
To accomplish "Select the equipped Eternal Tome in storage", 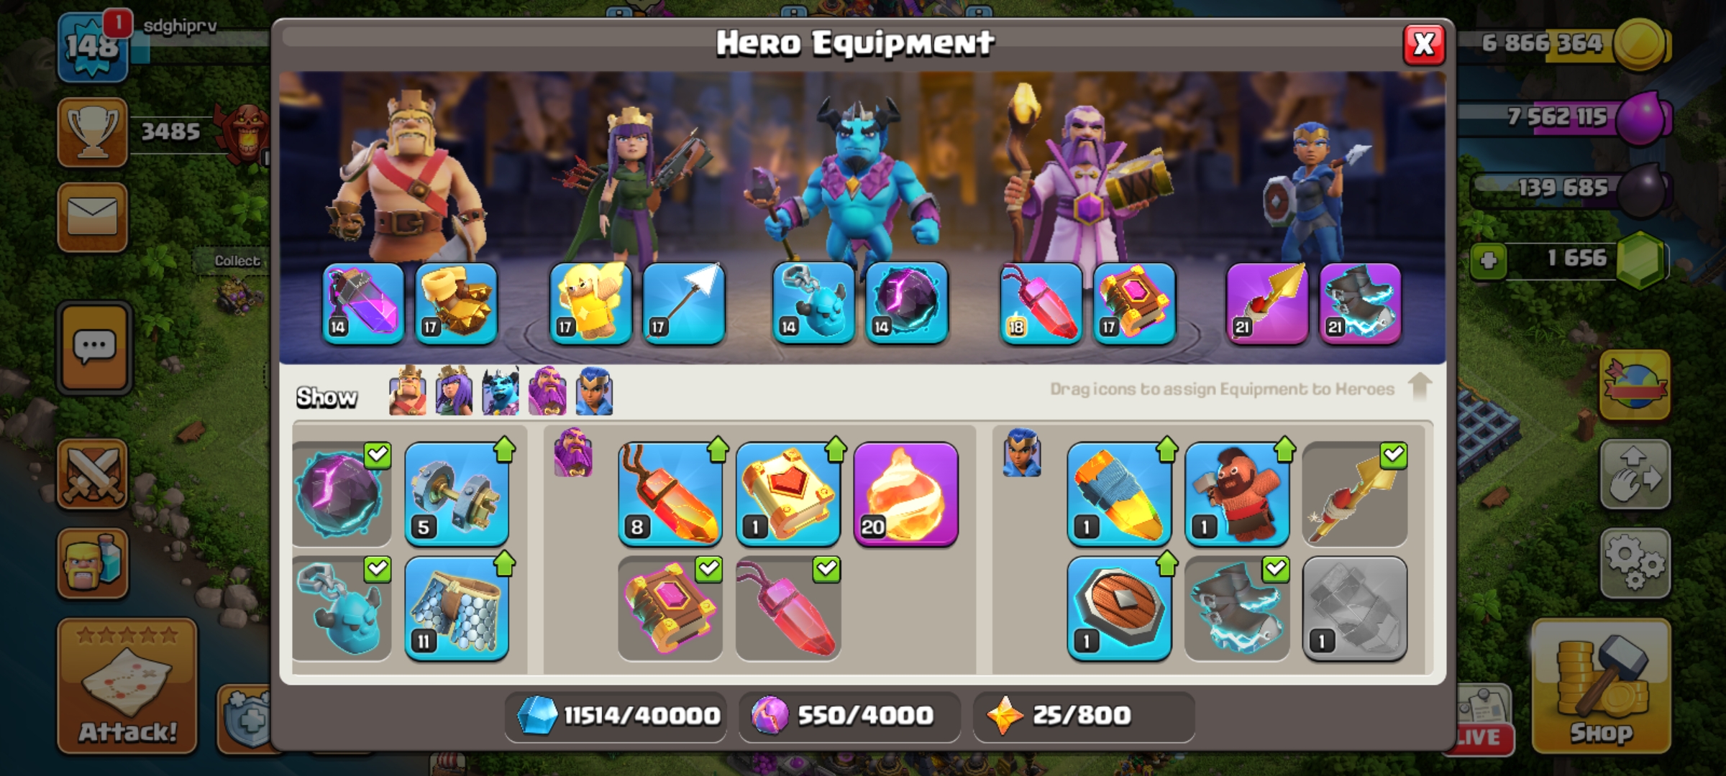I will tap(670, 609).
